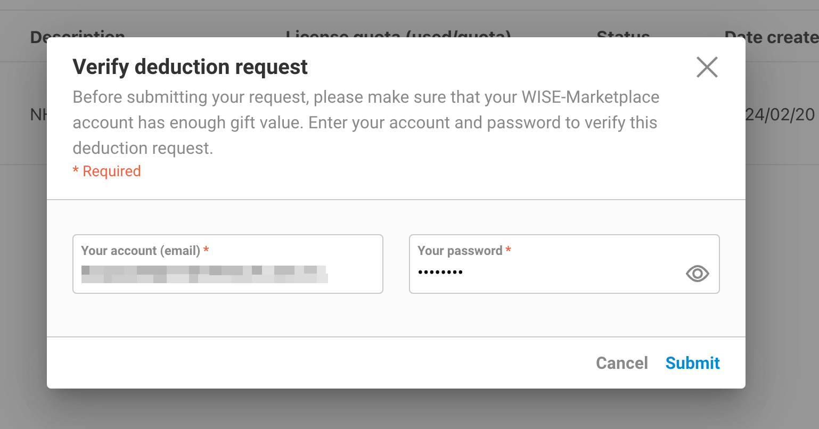The width and height of the screenshot is (819, 429).
Task: Focus the password input field
Action: 543,273
